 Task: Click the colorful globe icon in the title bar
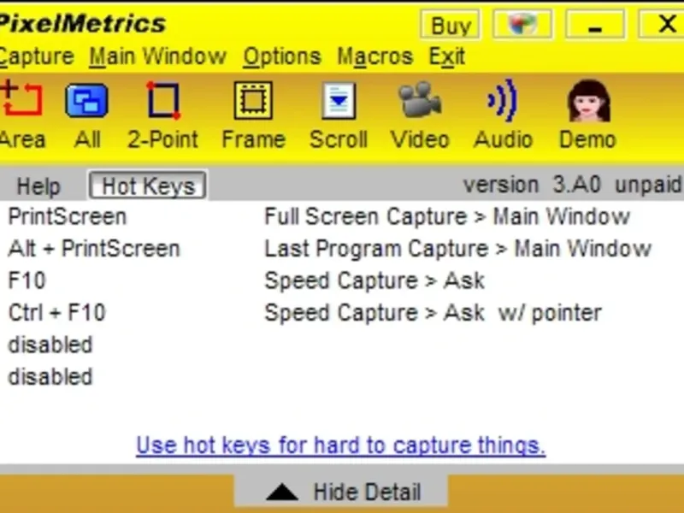point(522,25)
